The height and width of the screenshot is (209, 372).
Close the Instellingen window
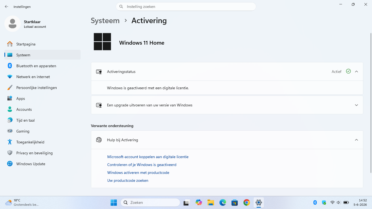click(366, 4)
